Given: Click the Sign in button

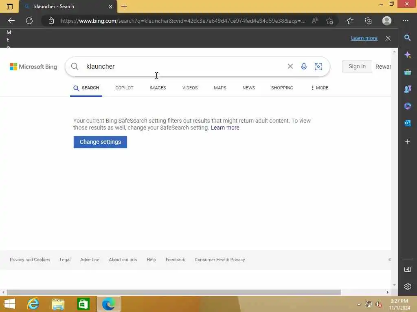Looking at the screenshot, I should [357, 66].
